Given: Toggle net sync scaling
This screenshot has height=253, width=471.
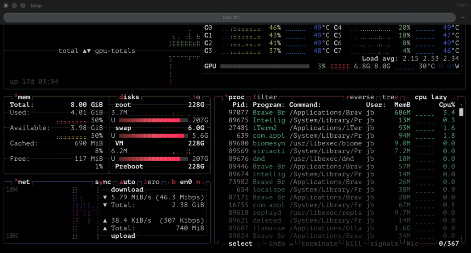Looking at the screenshot, I should point(103,182).
